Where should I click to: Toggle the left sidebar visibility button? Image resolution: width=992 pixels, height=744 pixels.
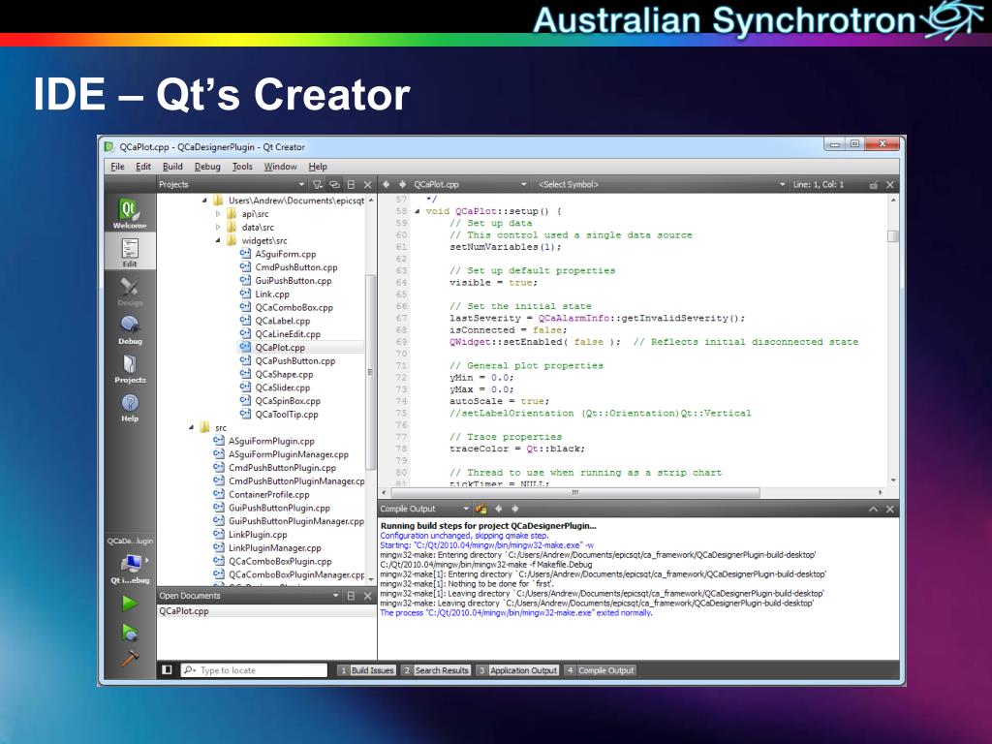click(x=167, y=670)
